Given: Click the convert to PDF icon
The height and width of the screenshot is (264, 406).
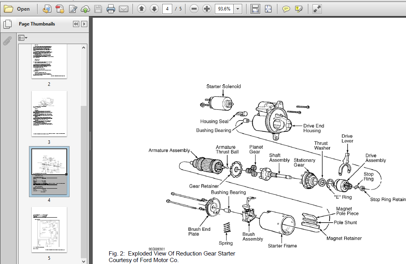Looking at the screenshot, I should pyautogui.click(x=47, y=9).
